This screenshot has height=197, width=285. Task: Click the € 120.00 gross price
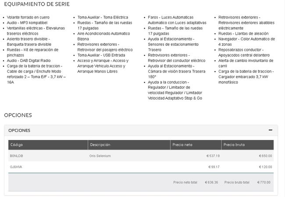pos(265,167)
